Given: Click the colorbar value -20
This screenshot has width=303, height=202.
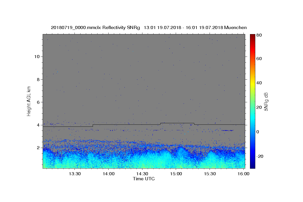Looking at the screenshot, I should click(260, 156).
